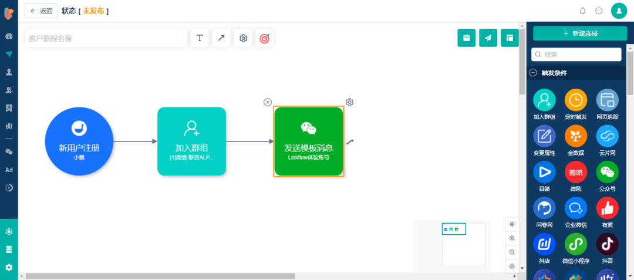This screenshot has width=634, height=280.
Task: Collapse the 触发条件 section
Action: 533,73
